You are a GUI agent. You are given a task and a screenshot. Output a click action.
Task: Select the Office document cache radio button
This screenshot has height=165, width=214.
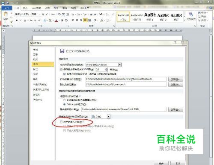pyautogui.click(x=64, y=104)
